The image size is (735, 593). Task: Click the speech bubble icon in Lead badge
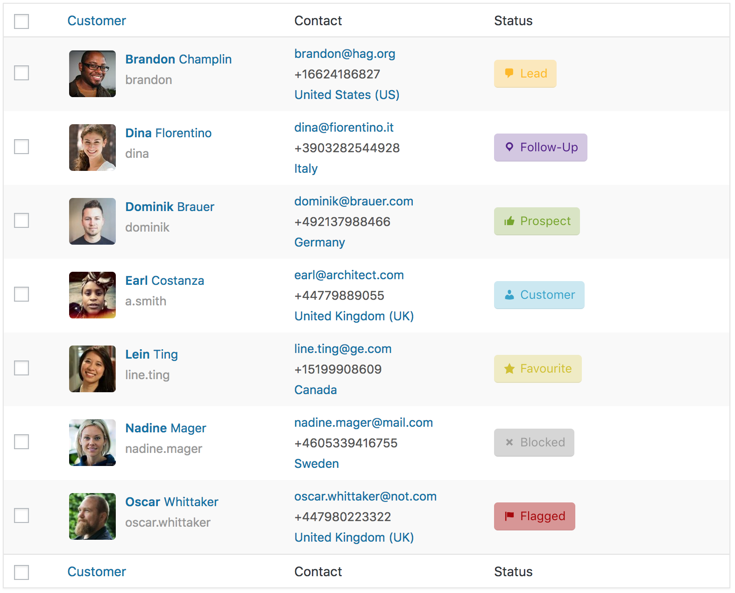coord(509,73)
